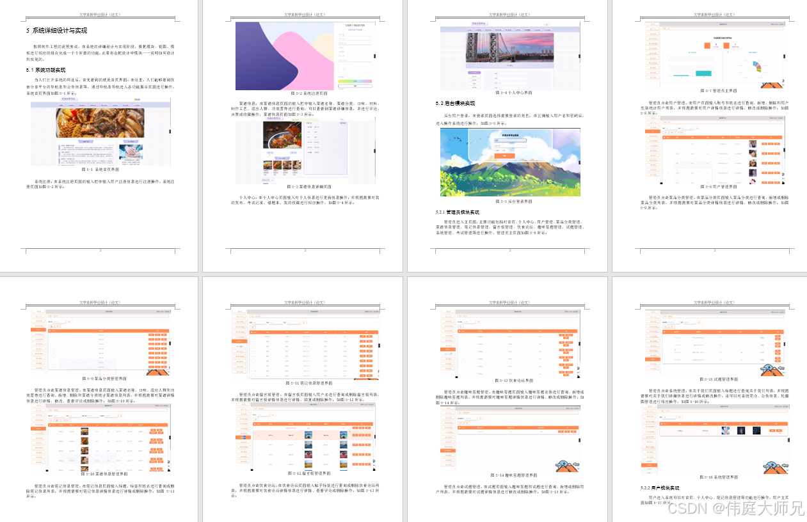This screenshot has width=807, height=522.
Task: Open the recipe management figure with food thumbnails
Action: tap(100, 438)
